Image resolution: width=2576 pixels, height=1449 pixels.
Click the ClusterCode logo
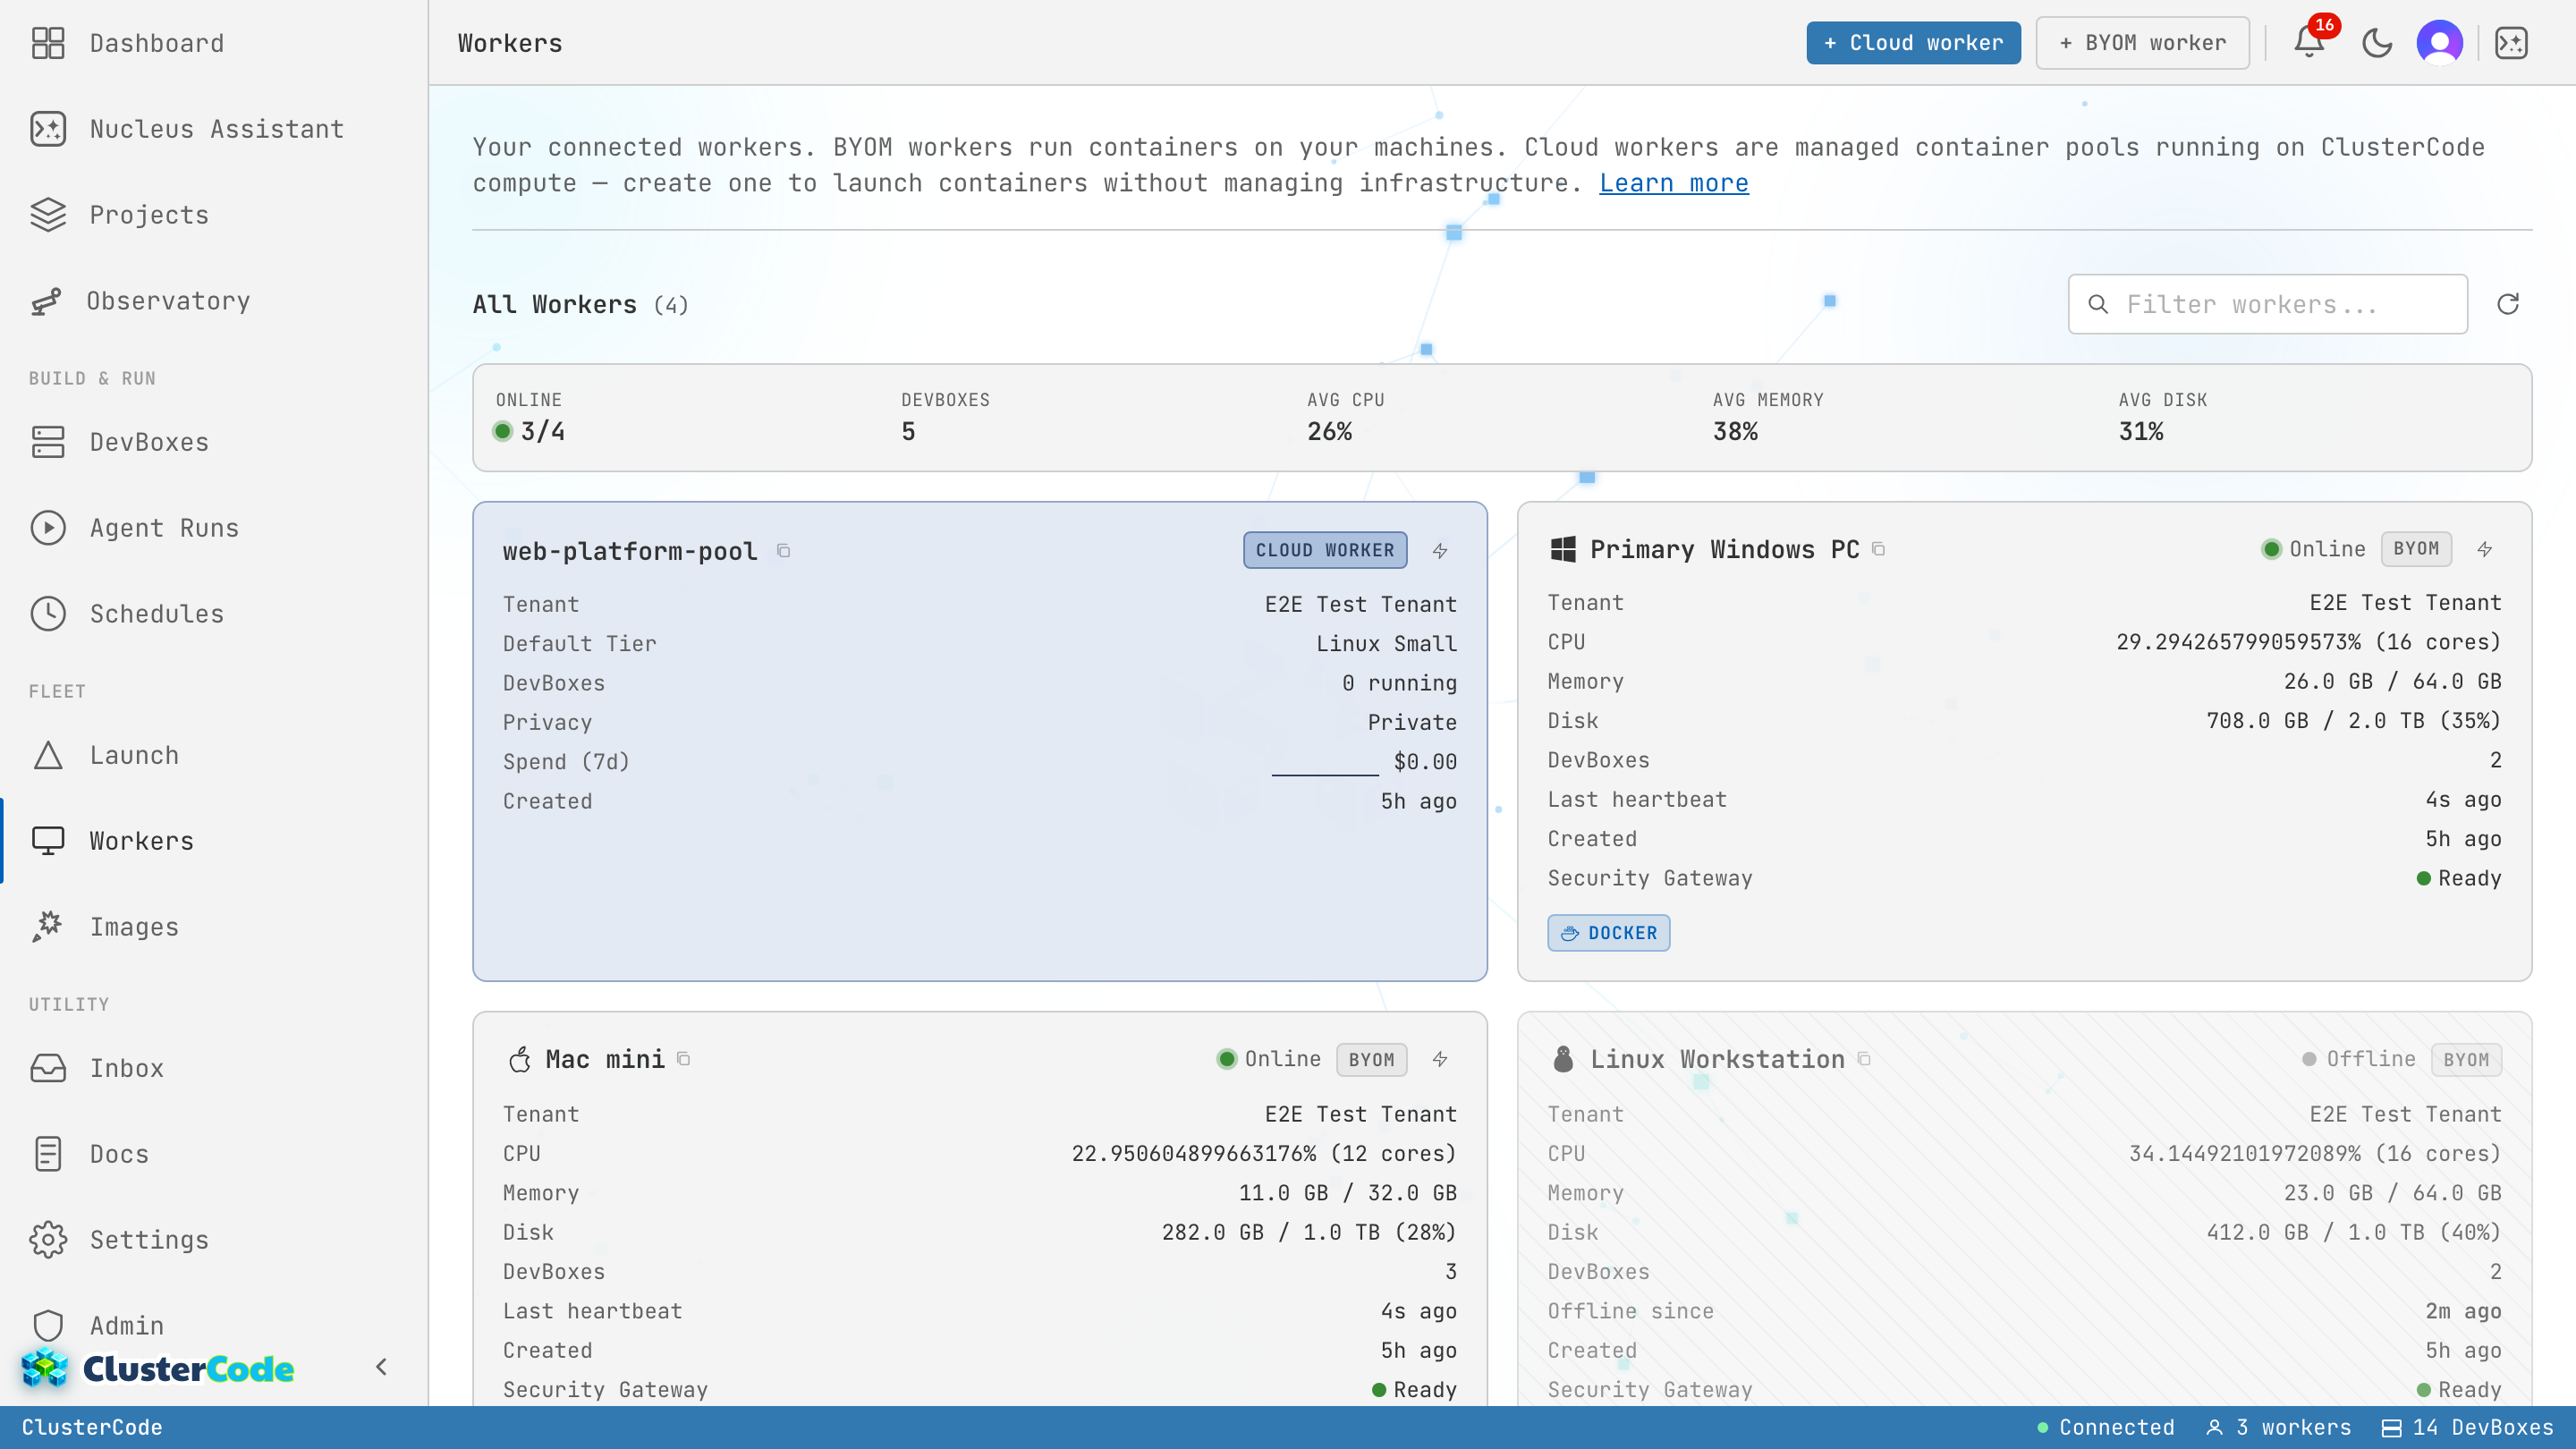158,1368
